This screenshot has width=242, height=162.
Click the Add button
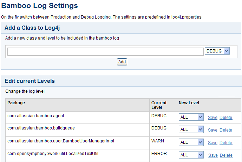point(122,62)
